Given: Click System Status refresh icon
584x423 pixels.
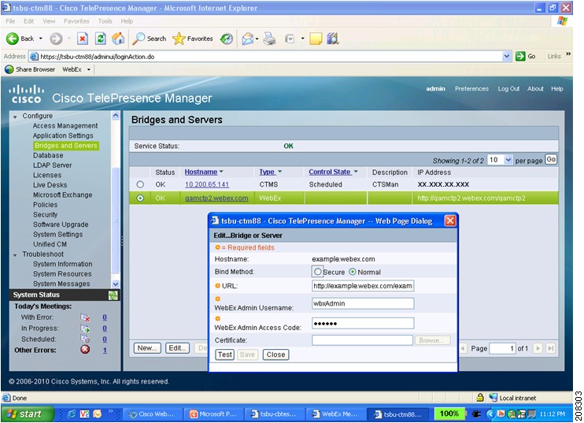Looking at the screenshot, I should (x=113, y=295).
